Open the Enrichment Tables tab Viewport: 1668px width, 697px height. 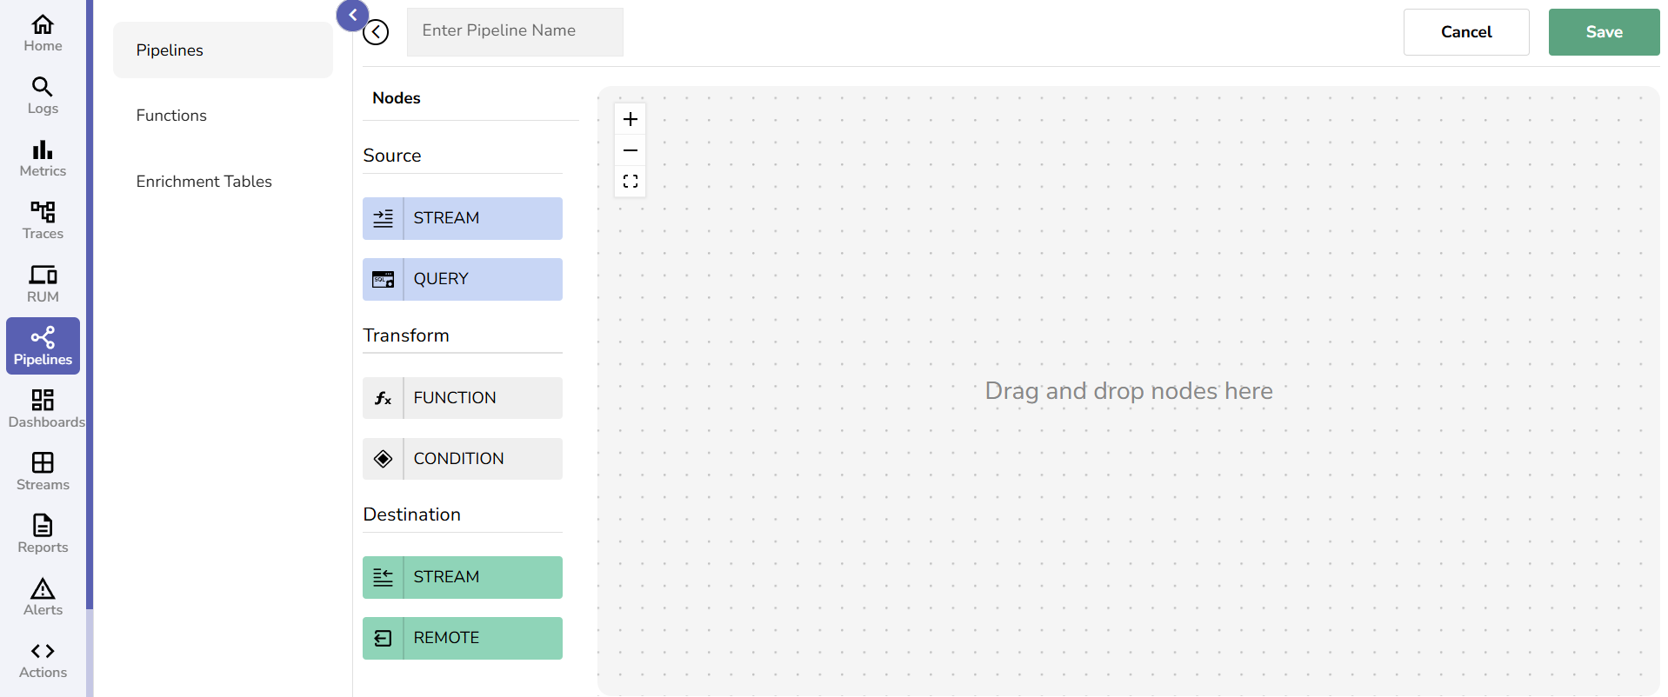204,181
